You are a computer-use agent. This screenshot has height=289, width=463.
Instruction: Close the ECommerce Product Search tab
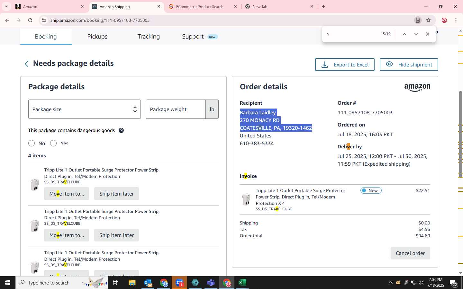235,6
